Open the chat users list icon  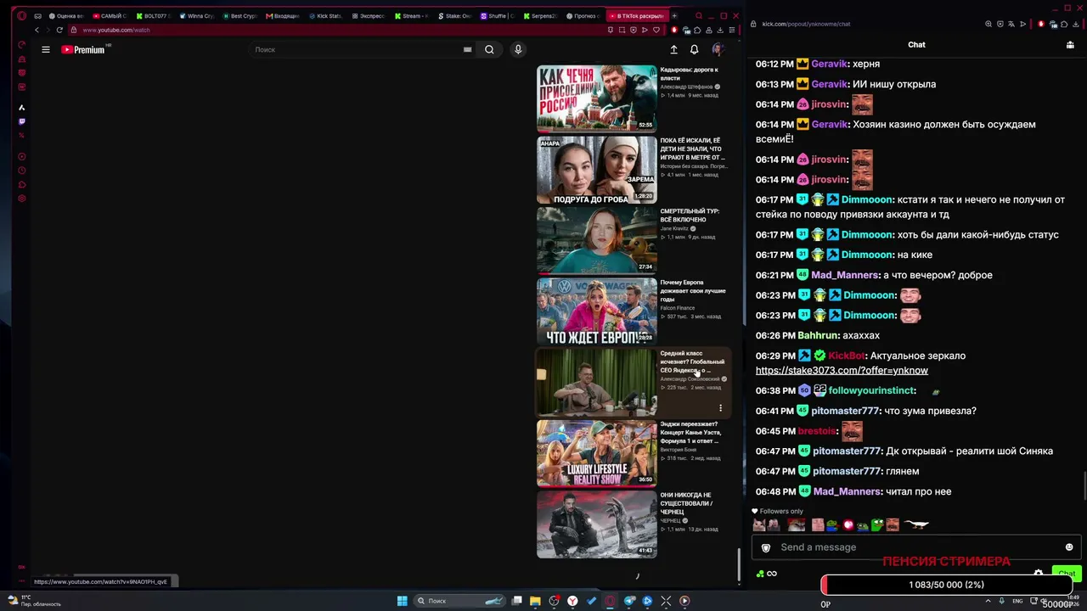(1070, 45)
